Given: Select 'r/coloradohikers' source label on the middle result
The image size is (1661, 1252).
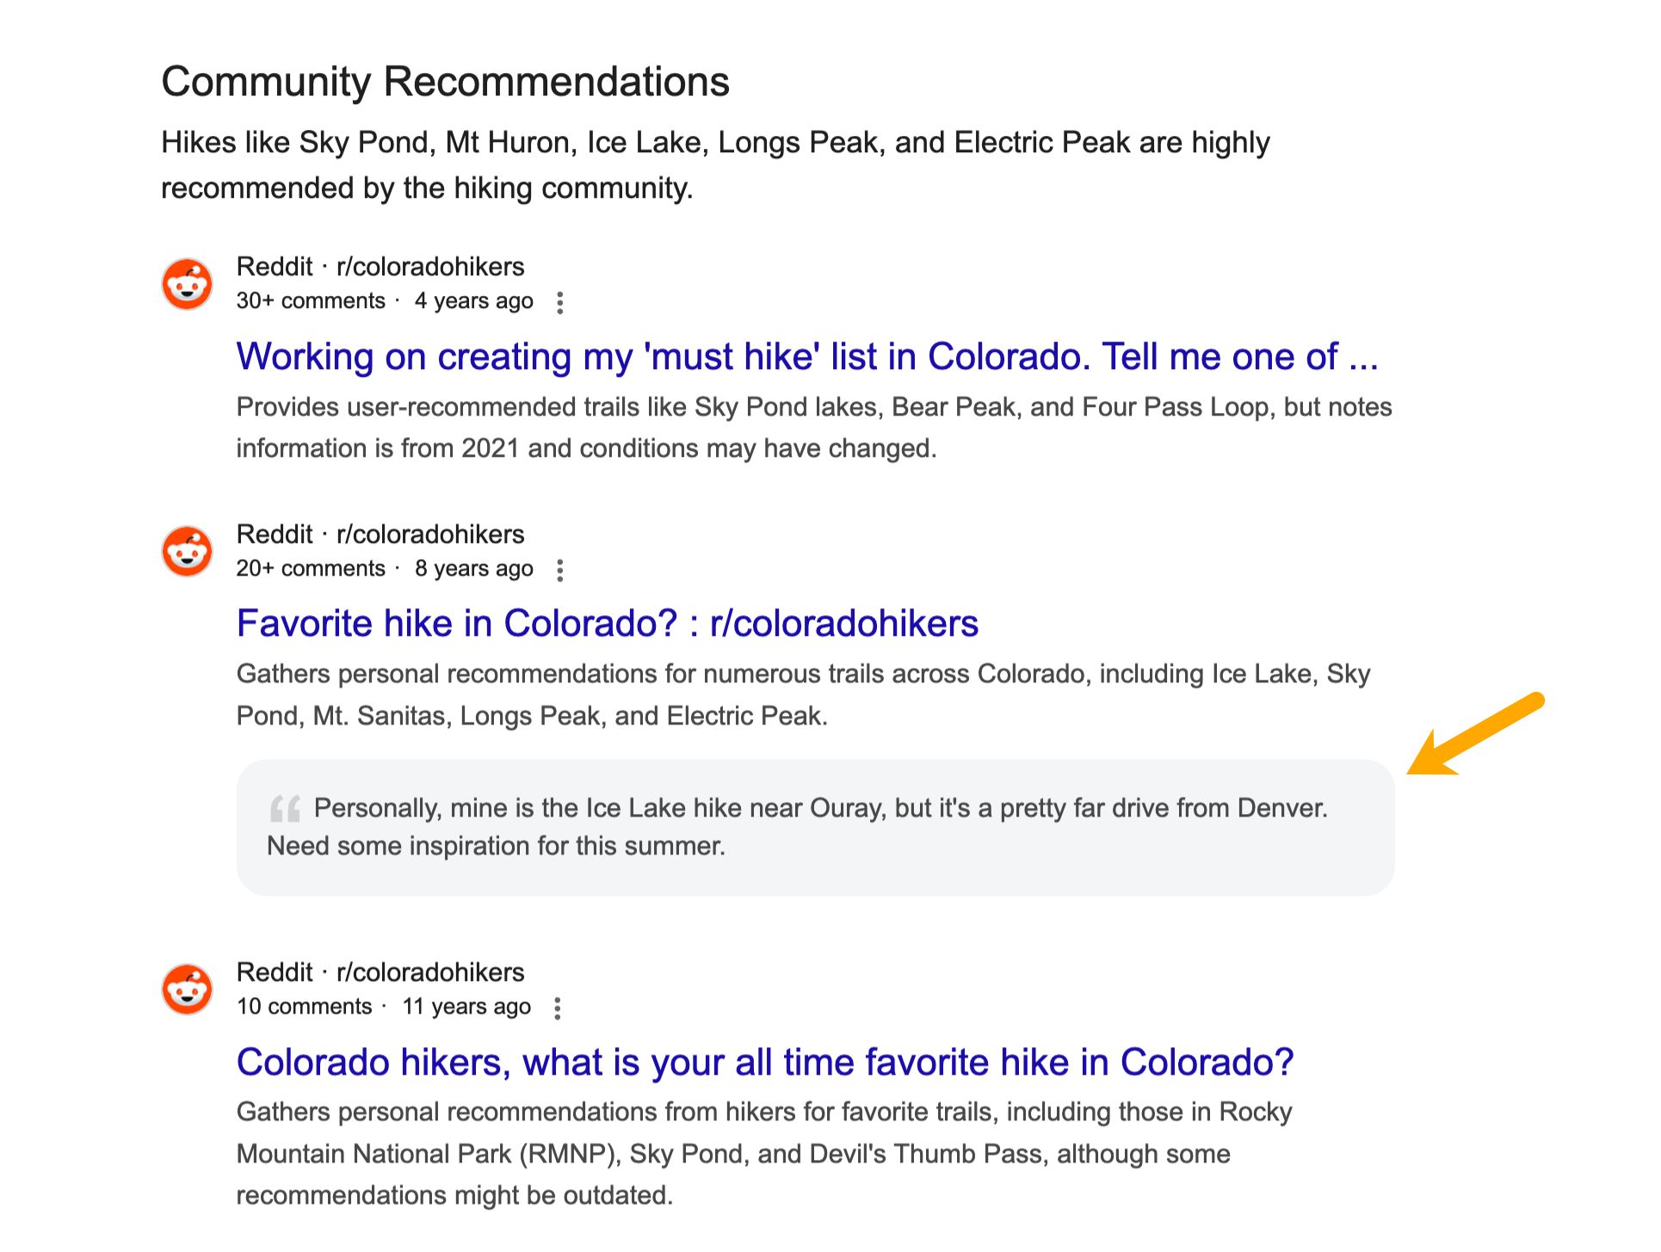Looking at the screenshot, I should (430, 534).
